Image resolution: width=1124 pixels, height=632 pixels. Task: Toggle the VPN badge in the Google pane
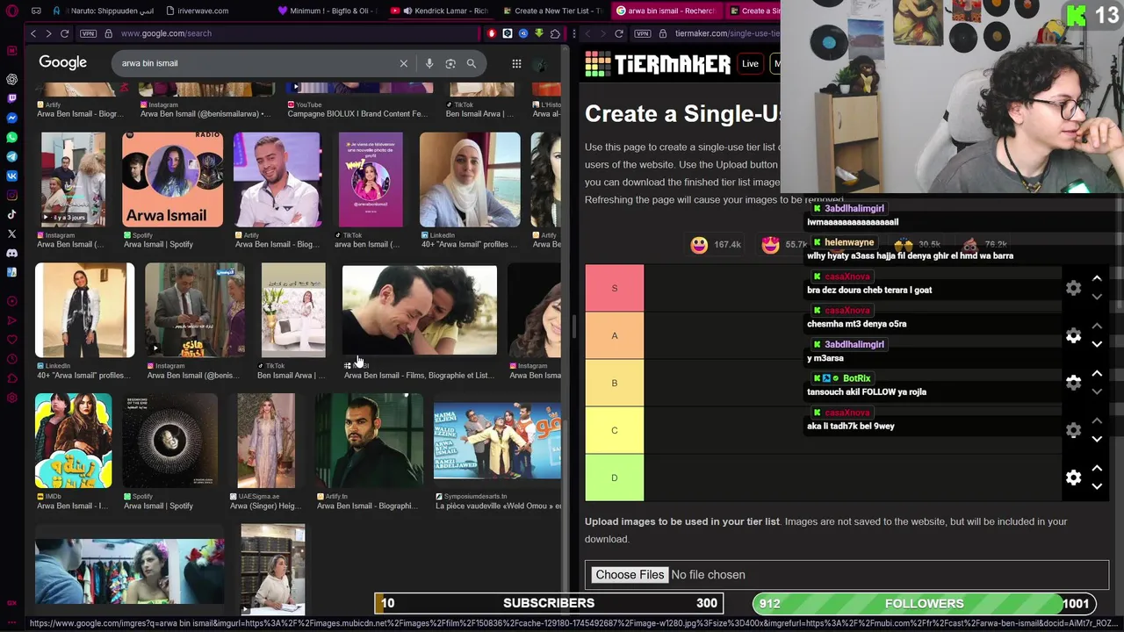[87, 33]
